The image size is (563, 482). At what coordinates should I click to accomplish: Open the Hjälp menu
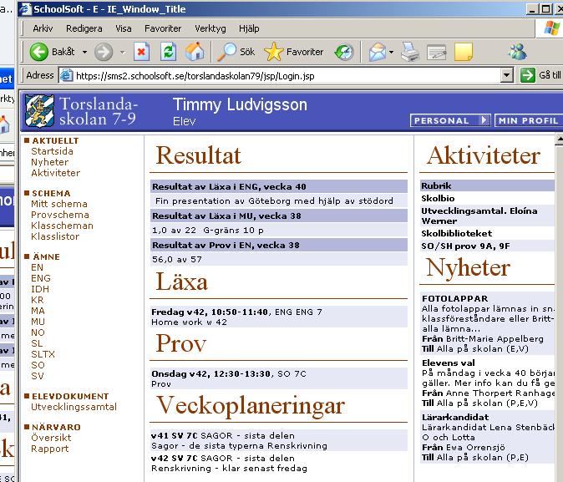[249, 28]
